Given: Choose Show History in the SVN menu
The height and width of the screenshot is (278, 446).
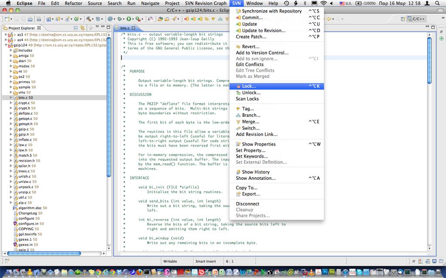Looking at the screenshot, I should click(277, 172).
